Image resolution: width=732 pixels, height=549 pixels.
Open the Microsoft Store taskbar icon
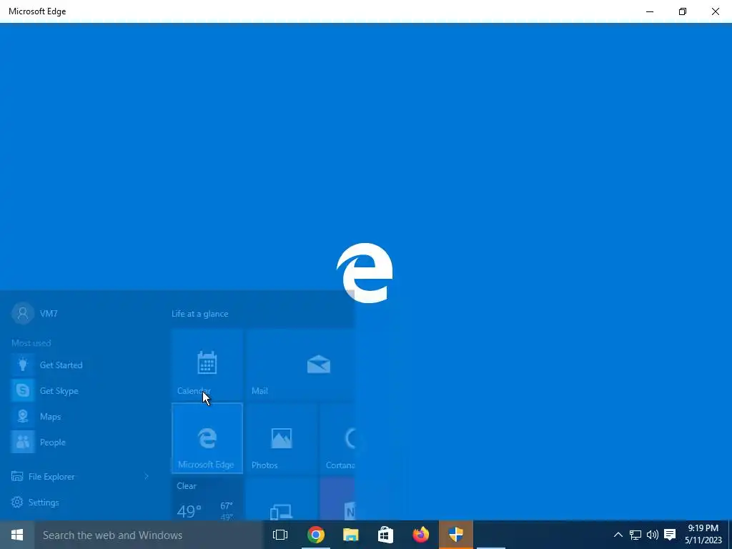385,535
